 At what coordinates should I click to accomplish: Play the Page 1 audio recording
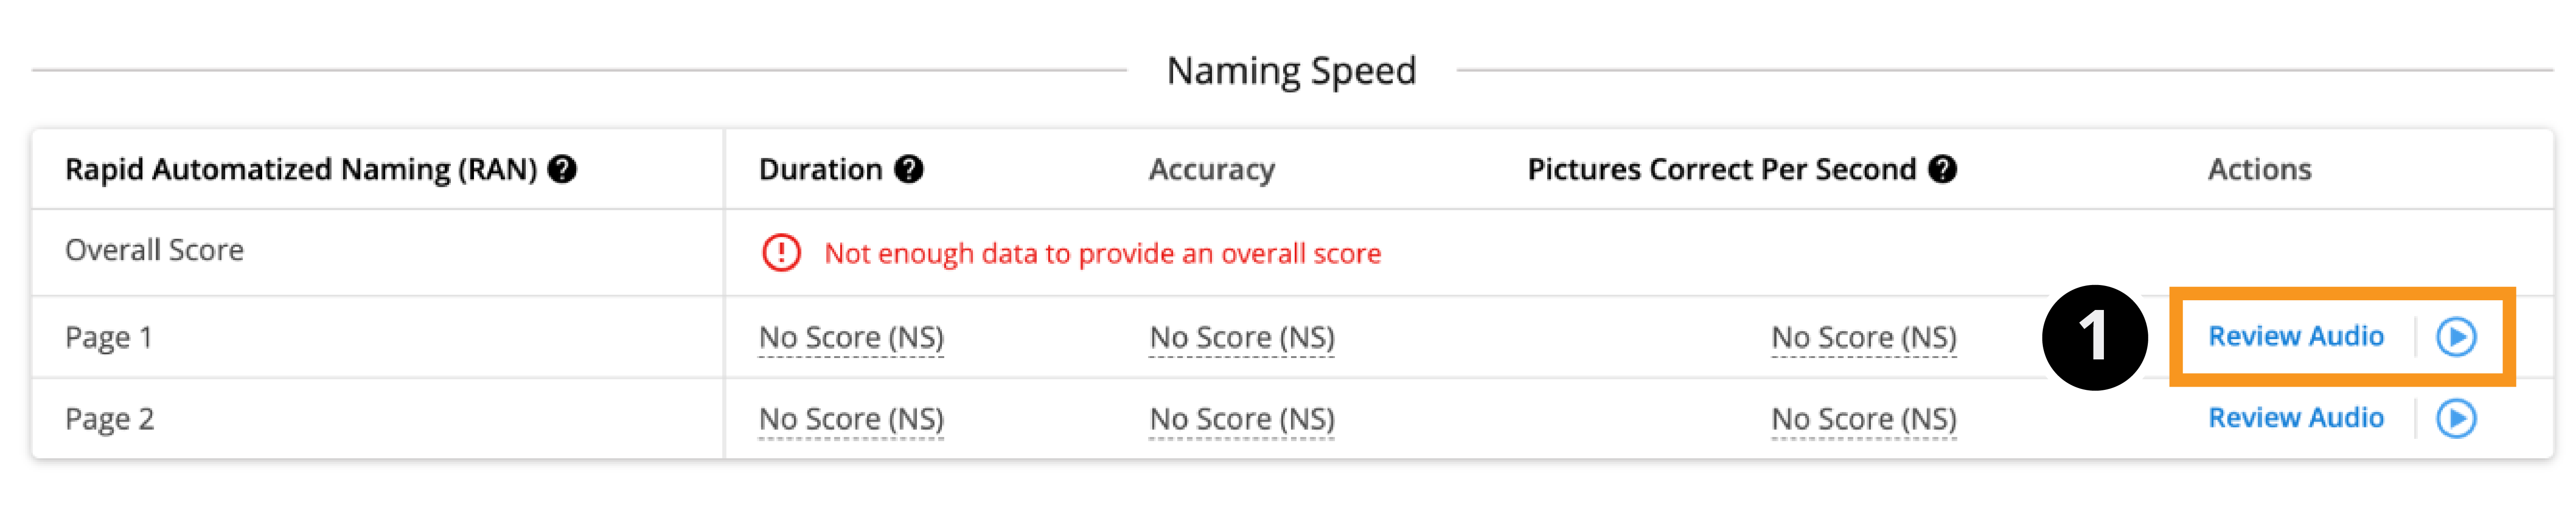[x=2455, y=337]
